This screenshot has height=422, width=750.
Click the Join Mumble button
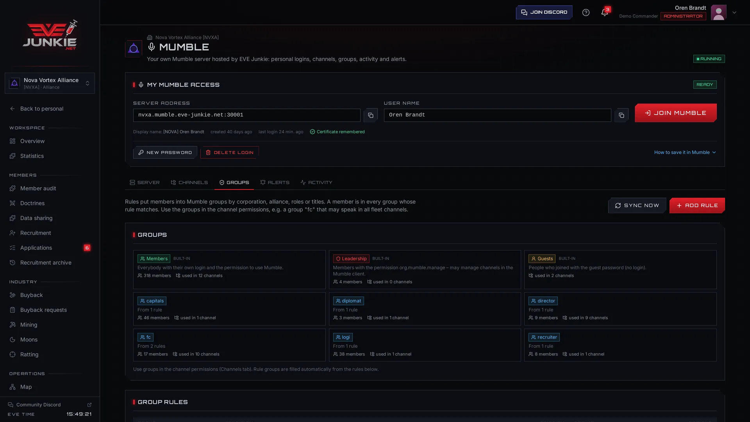click(x=675, y=113)
